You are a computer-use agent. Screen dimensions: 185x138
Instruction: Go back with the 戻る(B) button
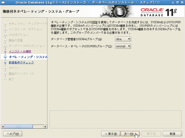tap(111, 134)
